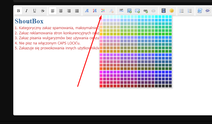Insert a hyperlink icon
Viewport: 212px width, 124px height.
pyautogui.click(x=145, y=11)
